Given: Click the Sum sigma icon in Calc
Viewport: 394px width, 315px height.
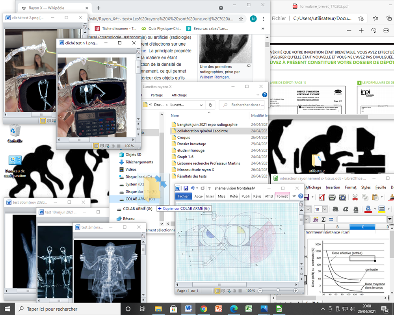Looking at the screenshot, I should click(323, 219).
